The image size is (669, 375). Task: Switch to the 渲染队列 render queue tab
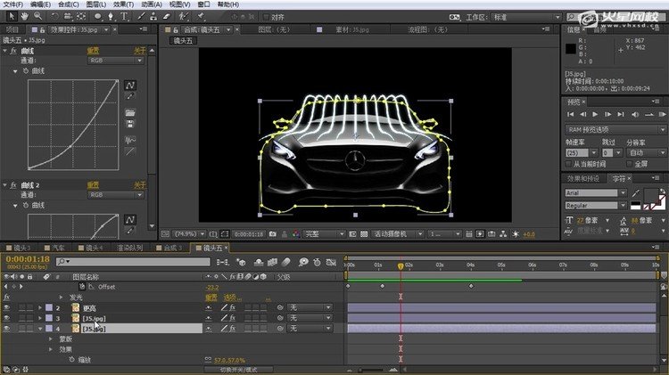click(x=129, y=248)
